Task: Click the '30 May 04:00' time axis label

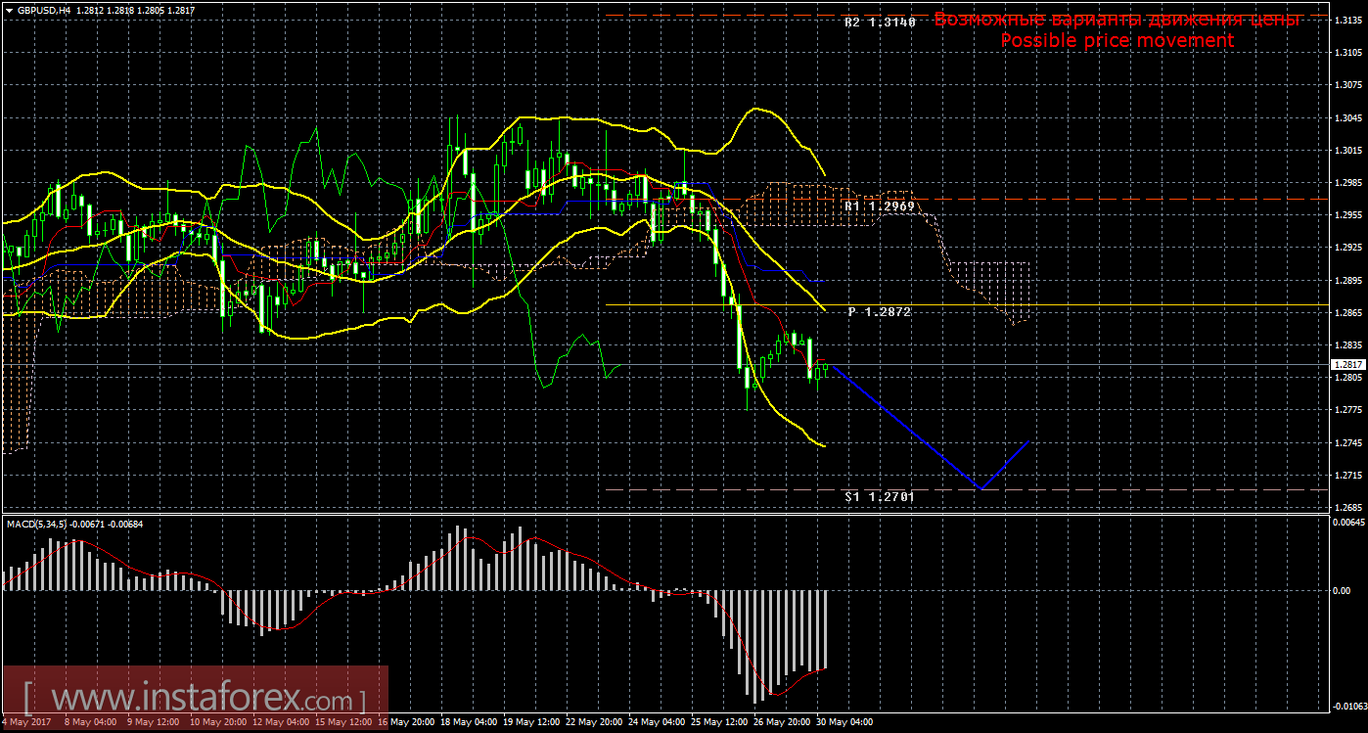Action: click(845, 722)
